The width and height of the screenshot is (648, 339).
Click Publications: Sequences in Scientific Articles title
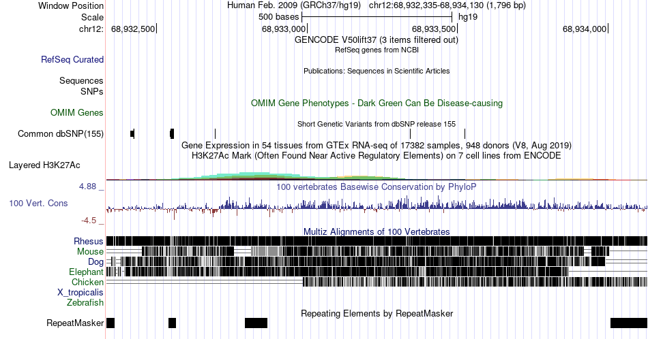(x=377, y=71)
